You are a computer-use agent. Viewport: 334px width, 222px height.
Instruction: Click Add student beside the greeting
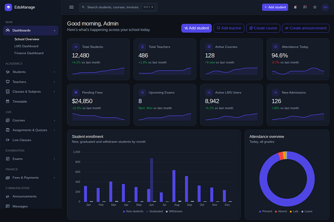click(x=197, y=28)
